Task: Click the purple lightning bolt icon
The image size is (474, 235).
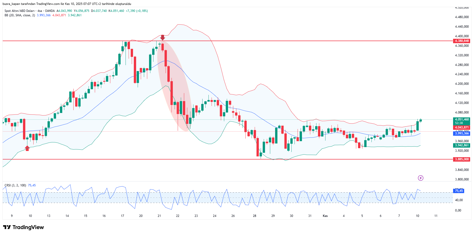Action: (x=421, y=178)
